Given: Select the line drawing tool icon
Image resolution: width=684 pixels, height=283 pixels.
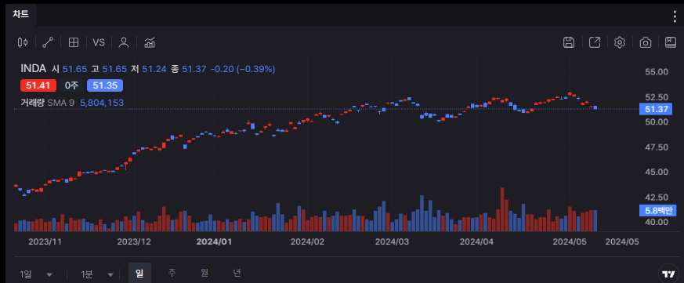Looking at the screenshot, I should click(x=48, y=42).
